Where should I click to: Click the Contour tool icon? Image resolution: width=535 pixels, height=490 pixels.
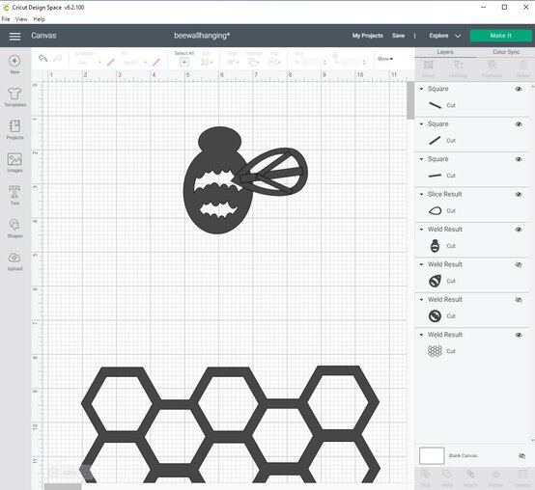pos(522,474)
